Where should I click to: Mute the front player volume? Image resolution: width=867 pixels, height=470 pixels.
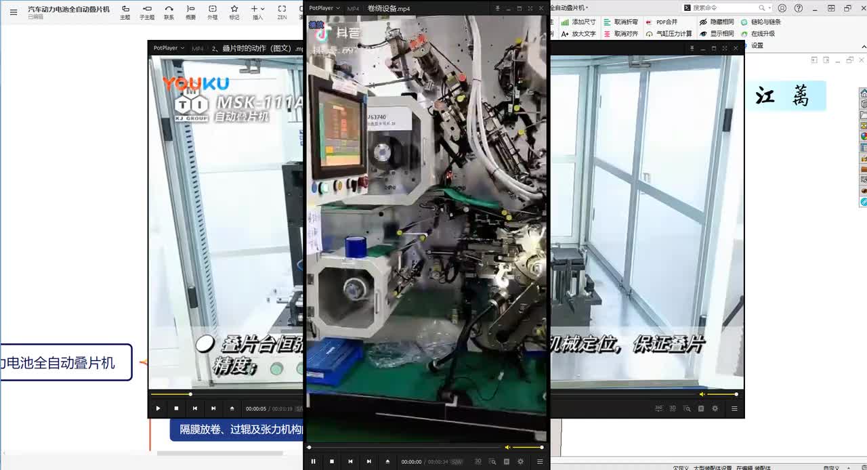tap(507, 447)
